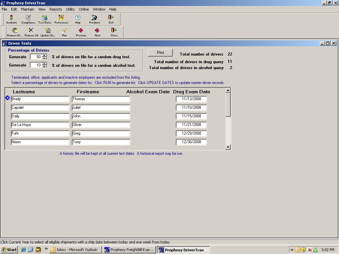Image resolution: width=339 pixels, height=254 pixels.
Task: Click the row selector diamond for Brady
Action: (7, 98)
